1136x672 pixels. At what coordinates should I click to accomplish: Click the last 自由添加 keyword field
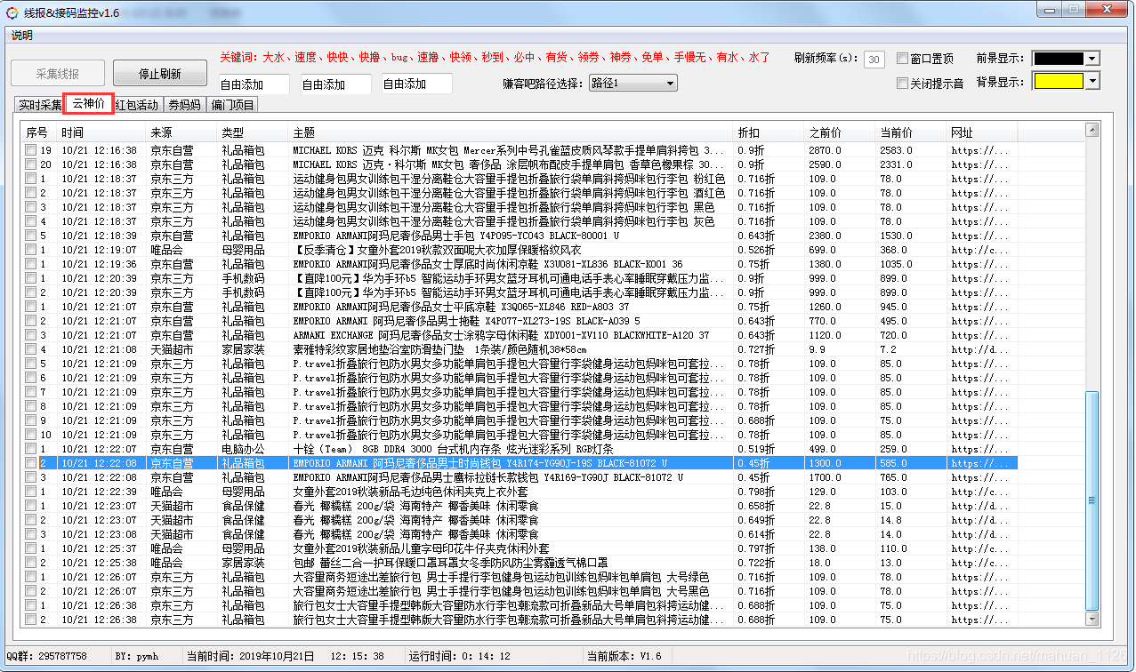coord(416,84)
